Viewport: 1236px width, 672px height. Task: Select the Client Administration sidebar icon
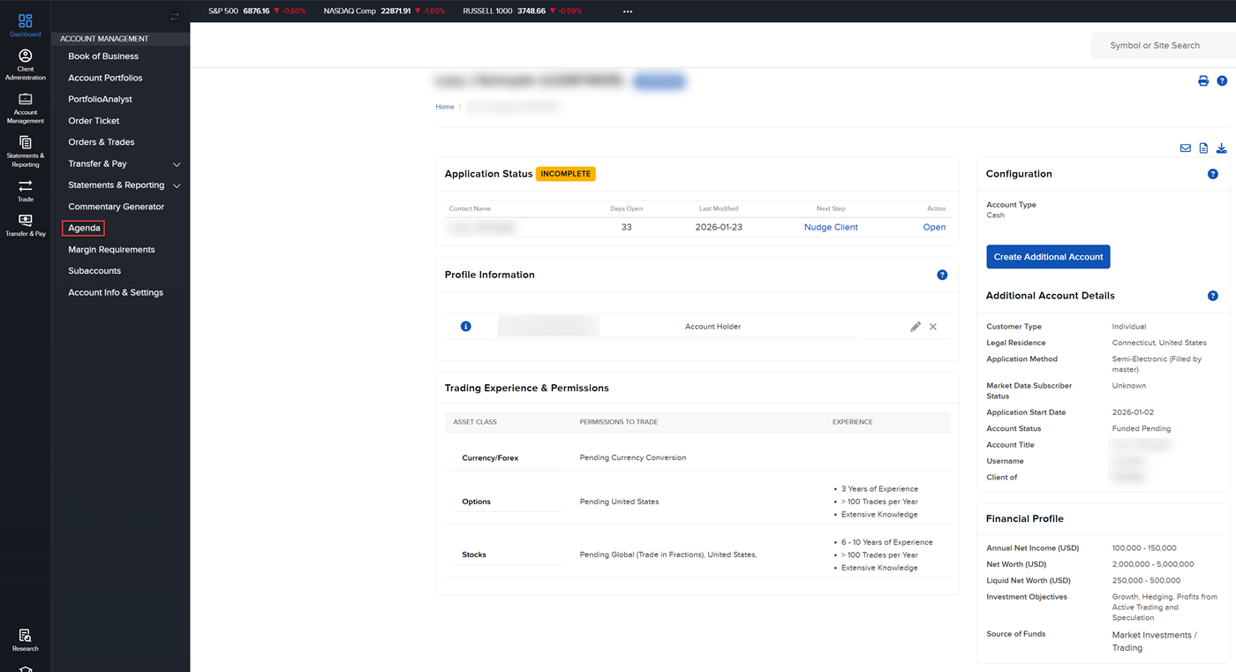[25, 62]
